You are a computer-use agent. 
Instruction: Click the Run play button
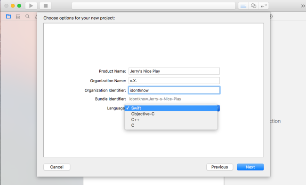click(31, 6)
